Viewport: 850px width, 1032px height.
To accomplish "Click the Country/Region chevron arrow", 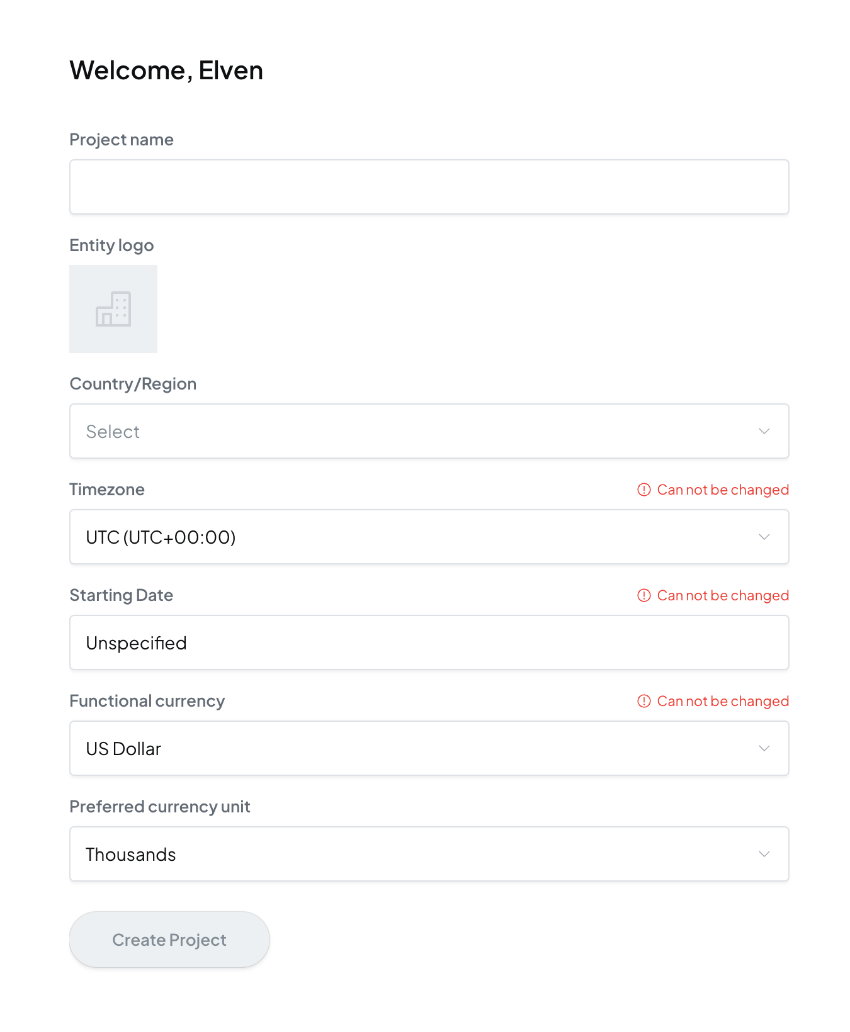I will 764,432.
